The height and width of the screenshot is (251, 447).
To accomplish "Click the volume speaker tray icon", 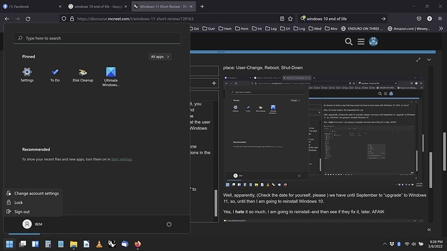I will (413, 244).
